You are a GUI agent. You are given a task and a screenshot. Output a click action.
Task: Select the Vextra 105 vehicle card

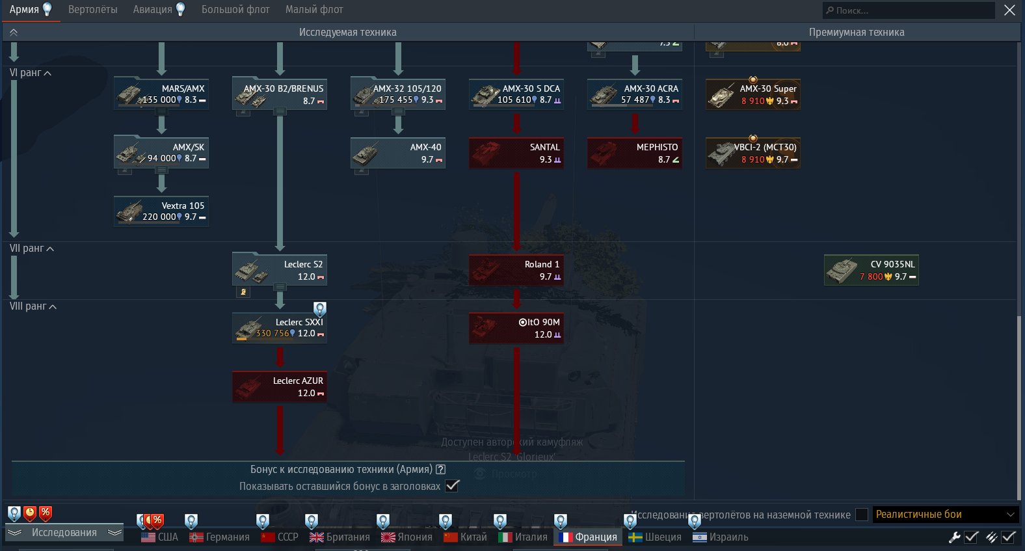[x=161, y=211]
